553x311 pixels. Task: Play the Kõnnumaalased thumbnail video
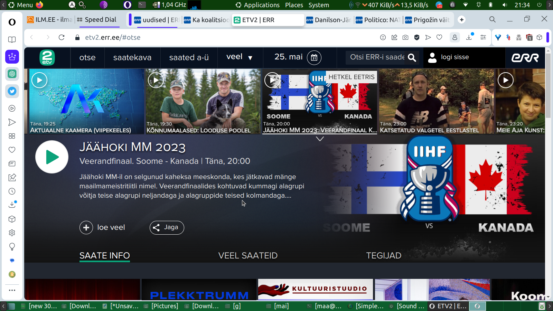tap(156, 80)
